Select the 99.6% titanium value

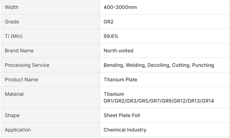click(x=111, y=36)
